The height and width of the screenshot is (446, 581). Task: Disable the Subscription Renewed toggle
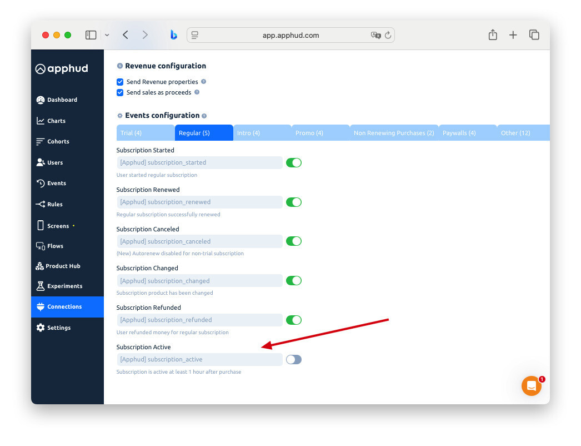pos(294,202)
